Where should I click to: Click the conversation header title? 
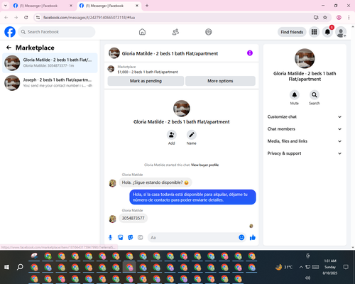(x=170, y=53)
